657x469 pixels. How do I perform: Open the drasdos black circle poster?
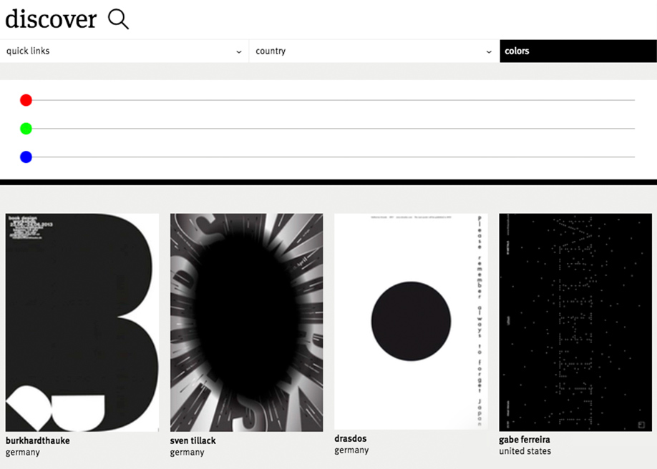pos(410,322)
